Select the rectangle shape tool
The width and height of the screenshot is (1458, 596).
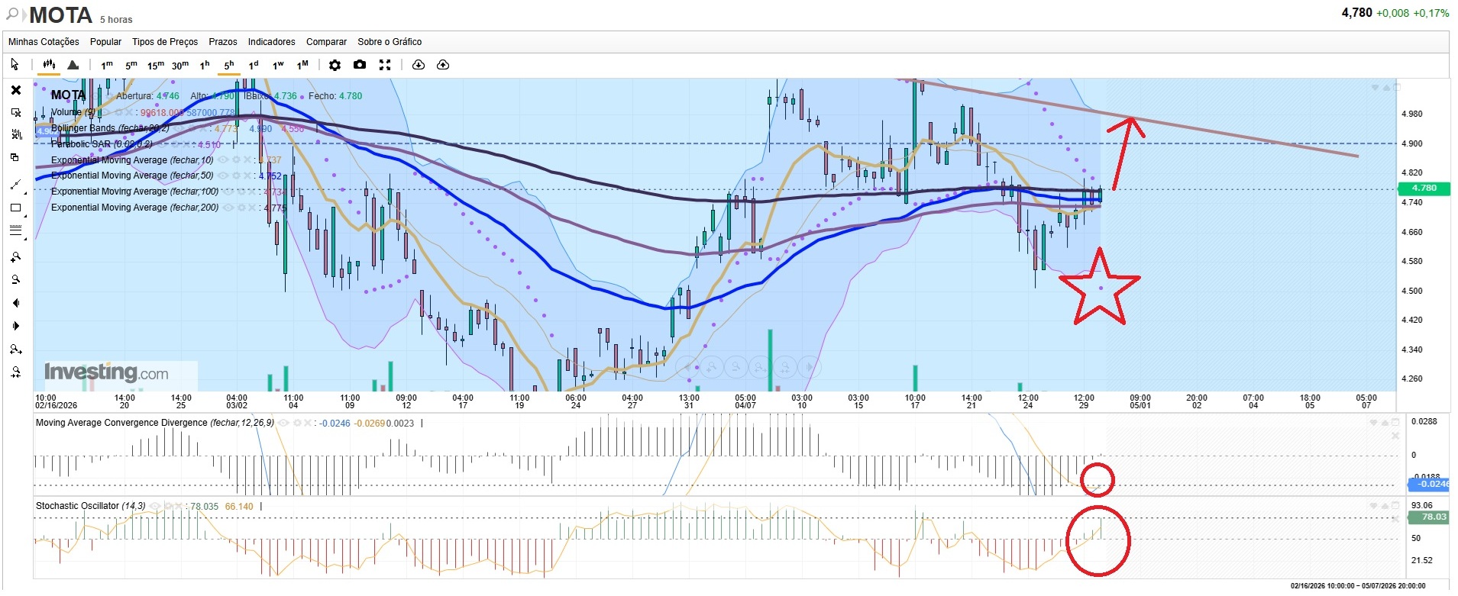point(15,208)
